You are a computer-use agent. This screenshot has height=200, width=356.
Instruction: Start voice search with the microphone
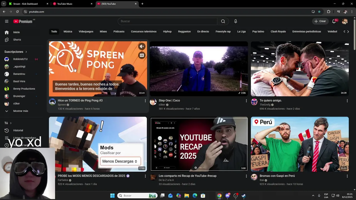236,21
